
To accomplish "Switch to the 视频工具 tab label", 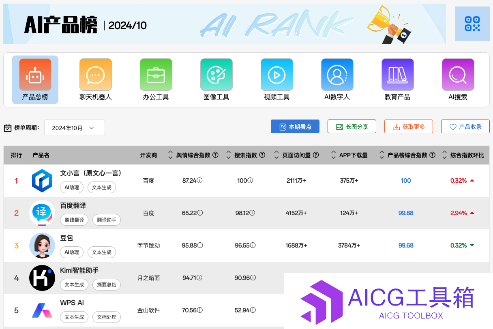I will (x=277, y=97).
